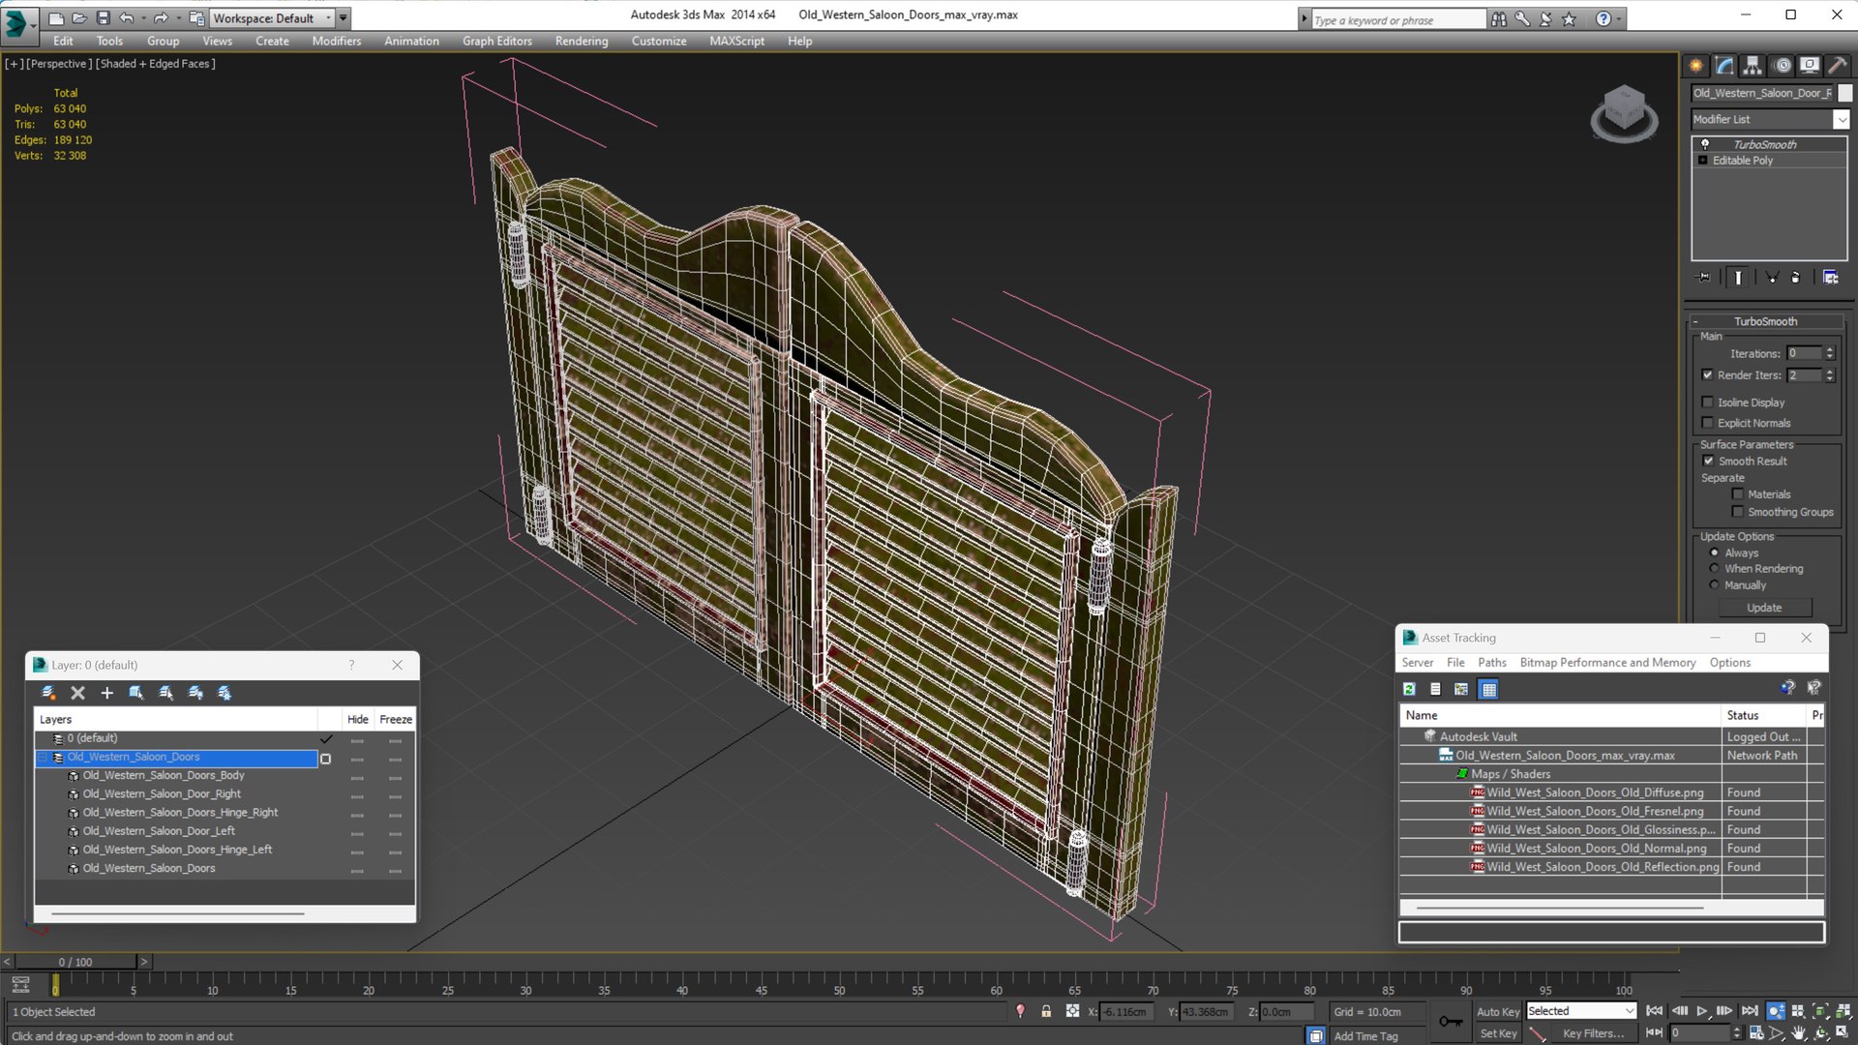
Task: Click Maximize Viewport Toggle icon
Action: (1842, 1033)
